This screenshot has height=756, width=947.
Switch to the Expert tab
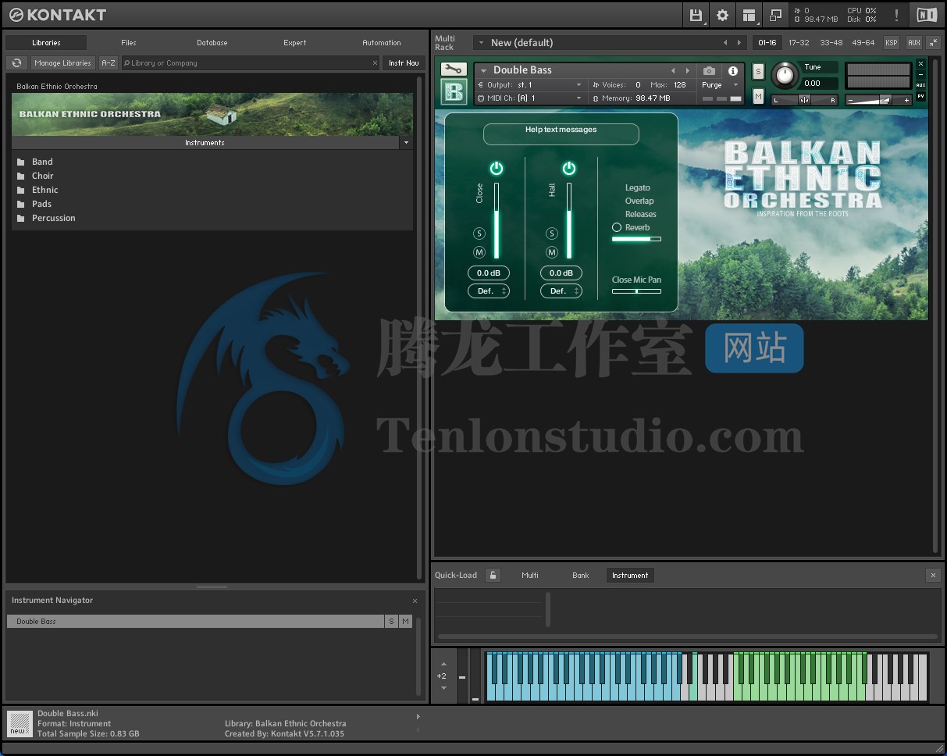295,43
